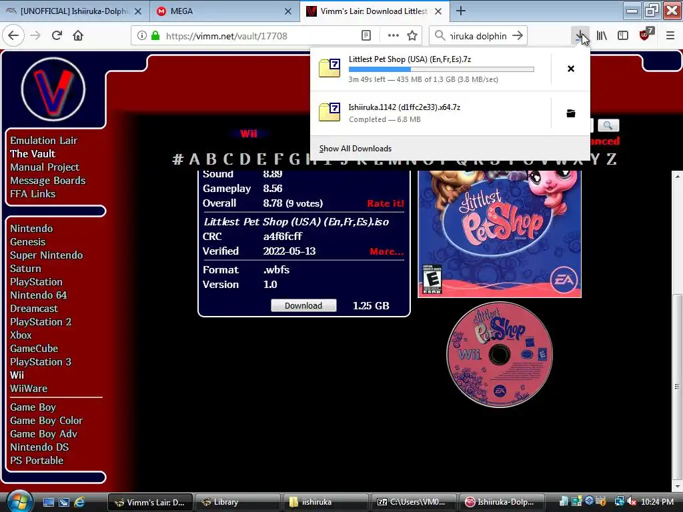Reload the Vimm's Lair page
Screen dimensions: 683x512
pos(57,36)
